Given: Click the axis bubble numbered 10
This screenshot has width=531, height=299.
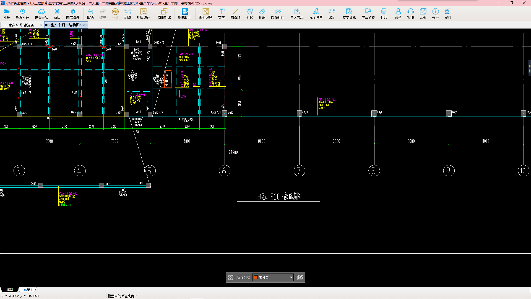Looking at the screenshot, I should pyautogui.click(x=524, y=171).
